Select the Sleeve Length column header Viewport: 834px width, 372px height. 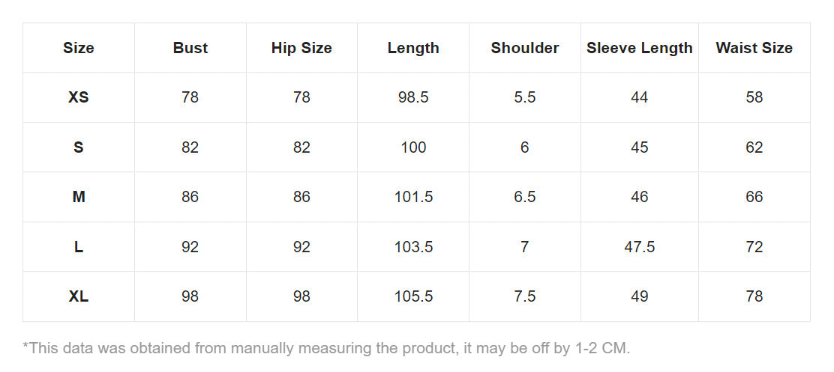coord(640,48)
